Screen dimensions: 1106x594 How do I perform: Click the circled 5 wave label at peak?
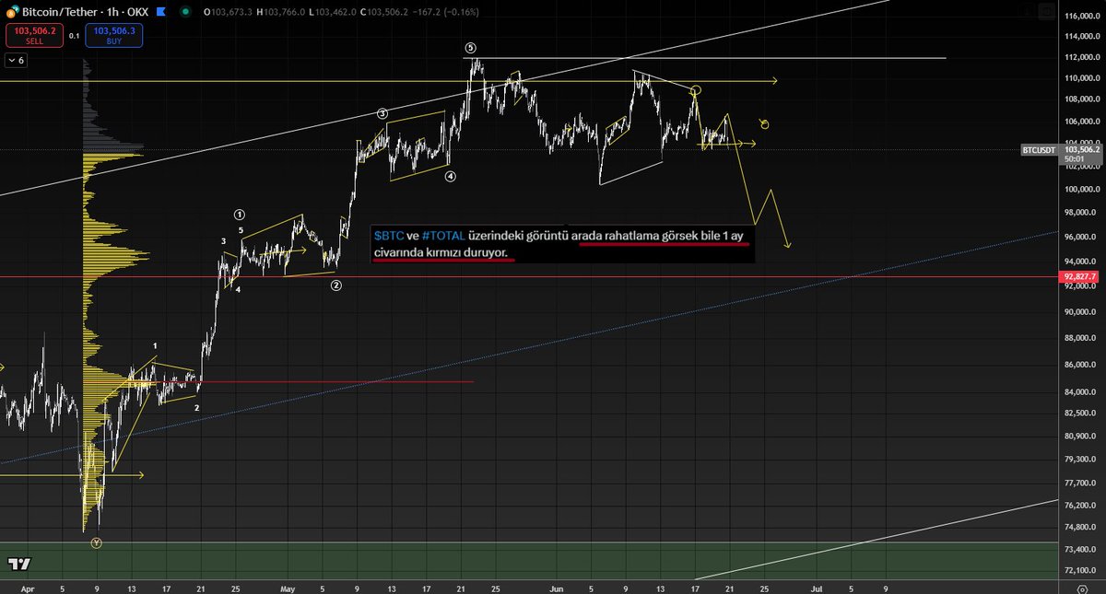(471, 47)
